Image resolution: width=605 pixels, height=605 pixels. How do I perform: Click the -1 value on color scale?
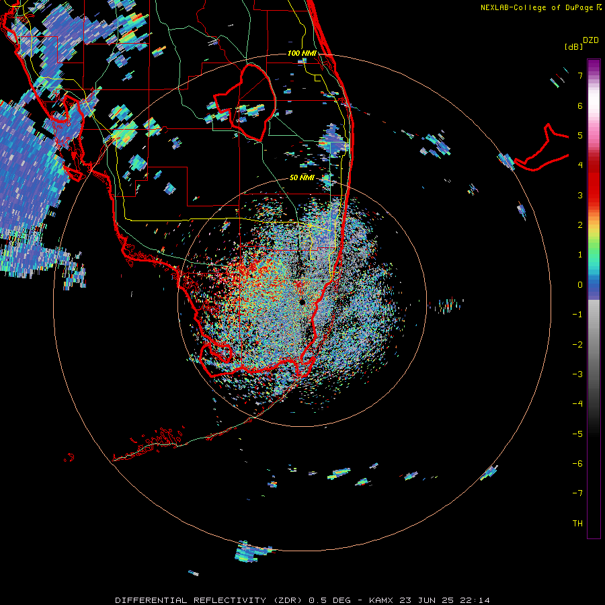point(577,315)
